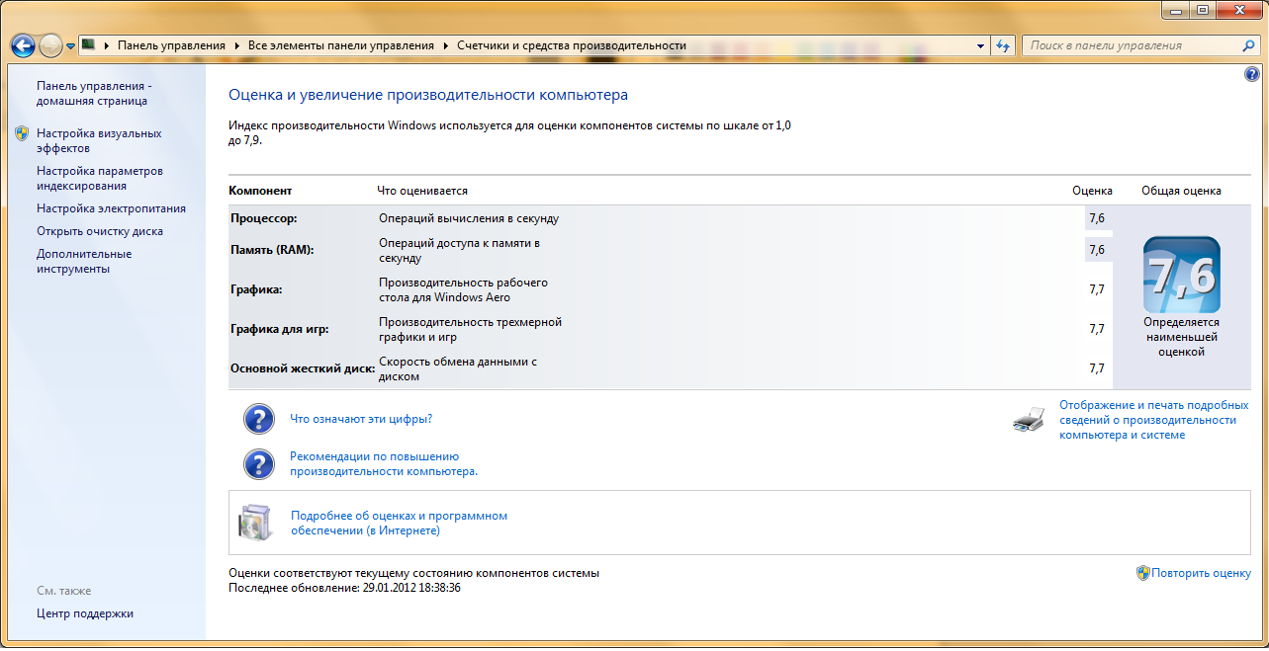Open Подробнее об оценках и программном обеспечении link

point(399,524)
